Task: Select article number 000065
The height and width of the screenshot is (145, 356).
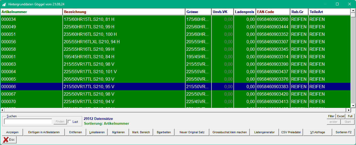Action: point(9,79)
